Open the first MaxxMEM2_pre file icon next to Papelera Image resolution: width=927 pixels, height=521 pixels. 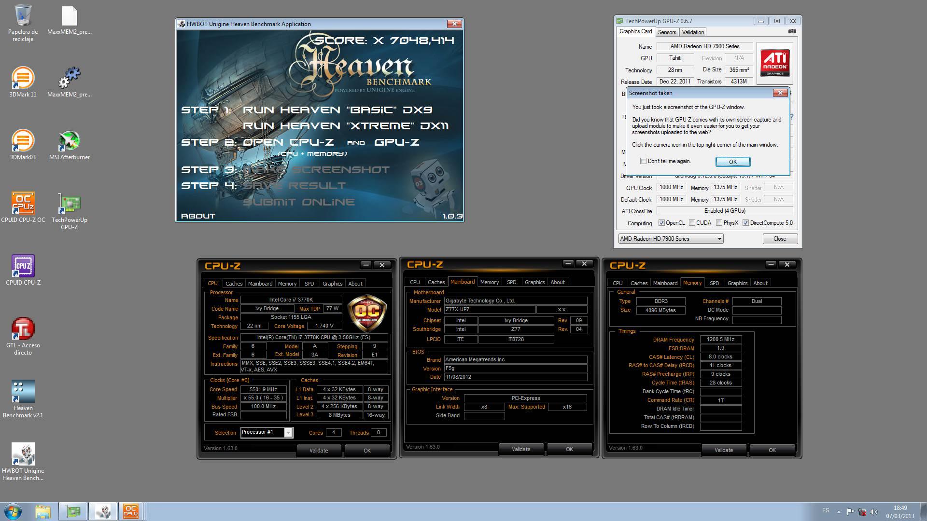pyautogui.click(x=69, y=20)
